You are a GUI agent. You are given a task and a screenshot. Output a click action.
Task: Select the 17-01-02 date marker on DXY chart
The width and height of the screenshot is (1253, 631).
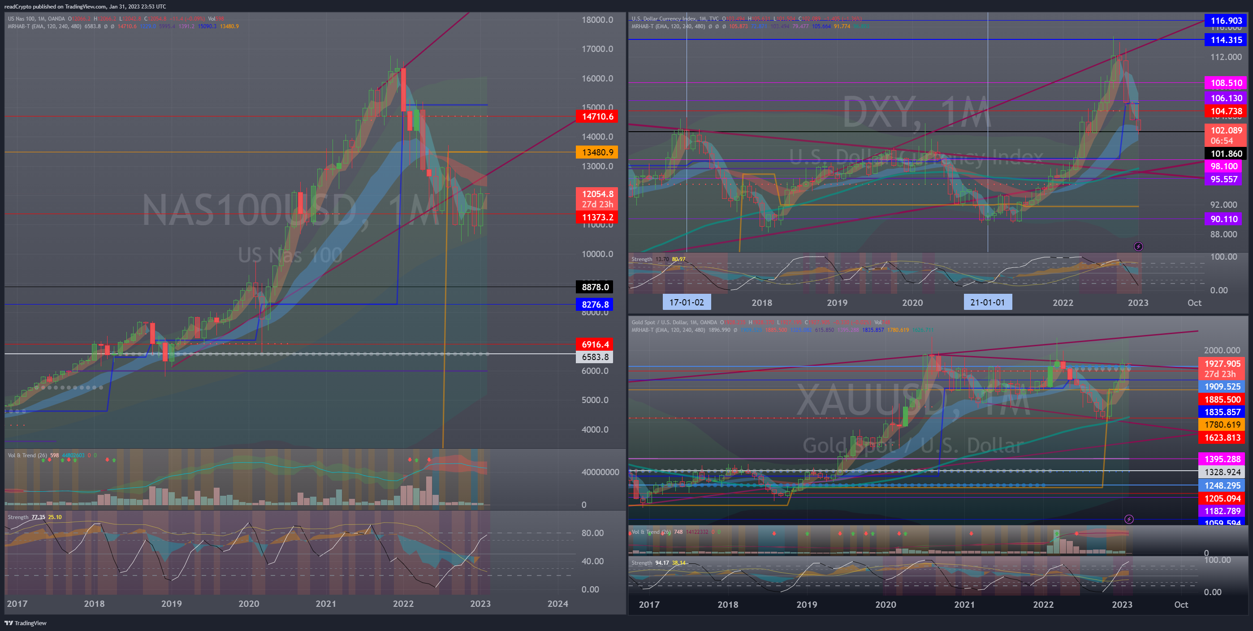coord(687,302)
